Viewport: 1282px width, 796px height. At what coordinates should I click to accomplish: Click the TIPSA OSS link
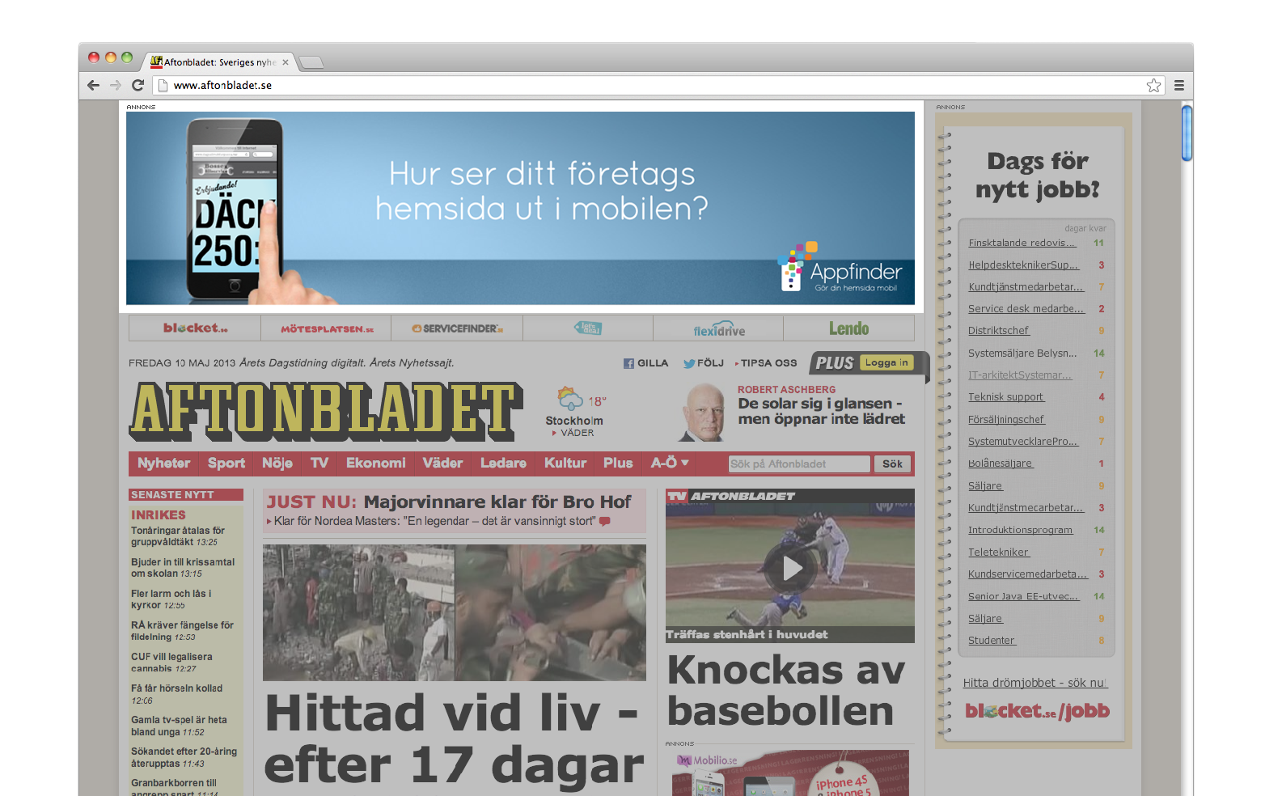click(768, 363)
